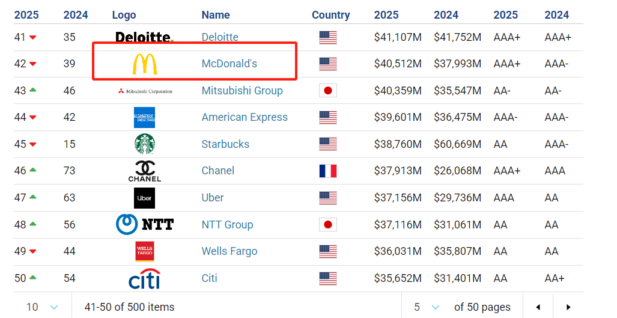Go to the next page arrow
Viewport: 617px width, 318px height.
tap(568, 307)
